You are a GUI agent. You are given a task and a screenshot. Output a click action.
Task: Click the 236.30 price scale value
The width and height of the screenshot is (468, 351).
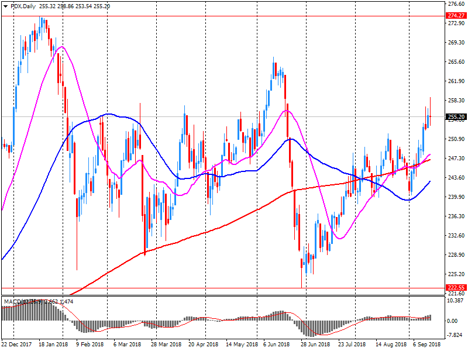[456, 216]
